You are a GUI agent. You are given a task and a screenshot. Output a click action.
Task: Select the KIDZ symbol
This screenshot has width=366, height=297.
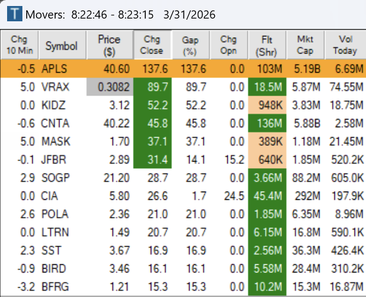[x=53, y=105]
